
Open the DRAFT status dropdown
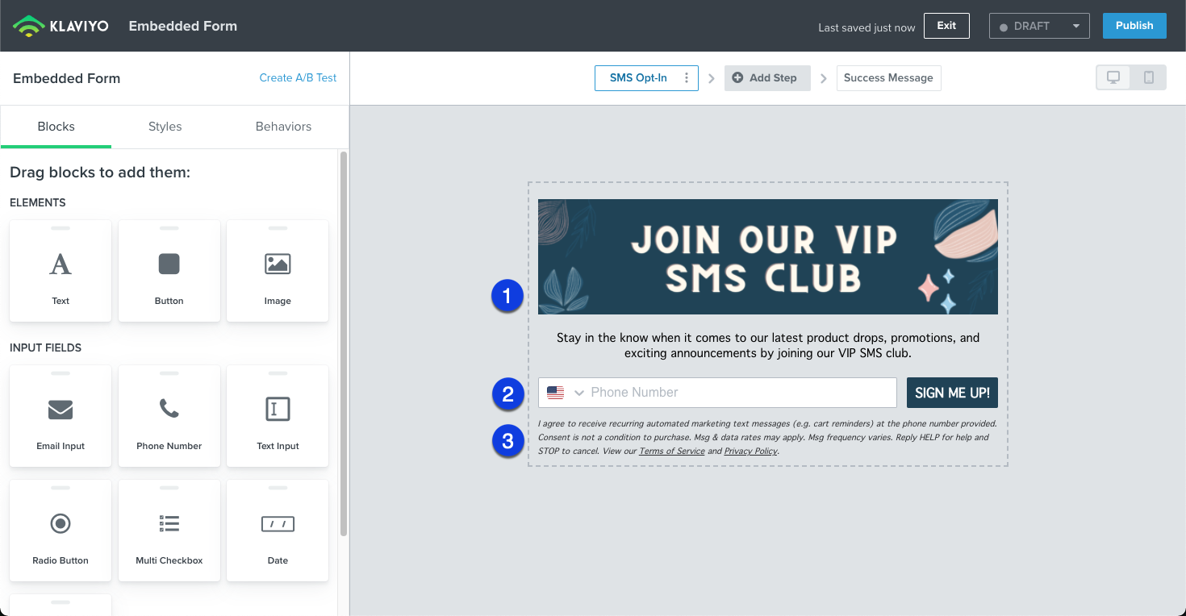point(1039,26)
